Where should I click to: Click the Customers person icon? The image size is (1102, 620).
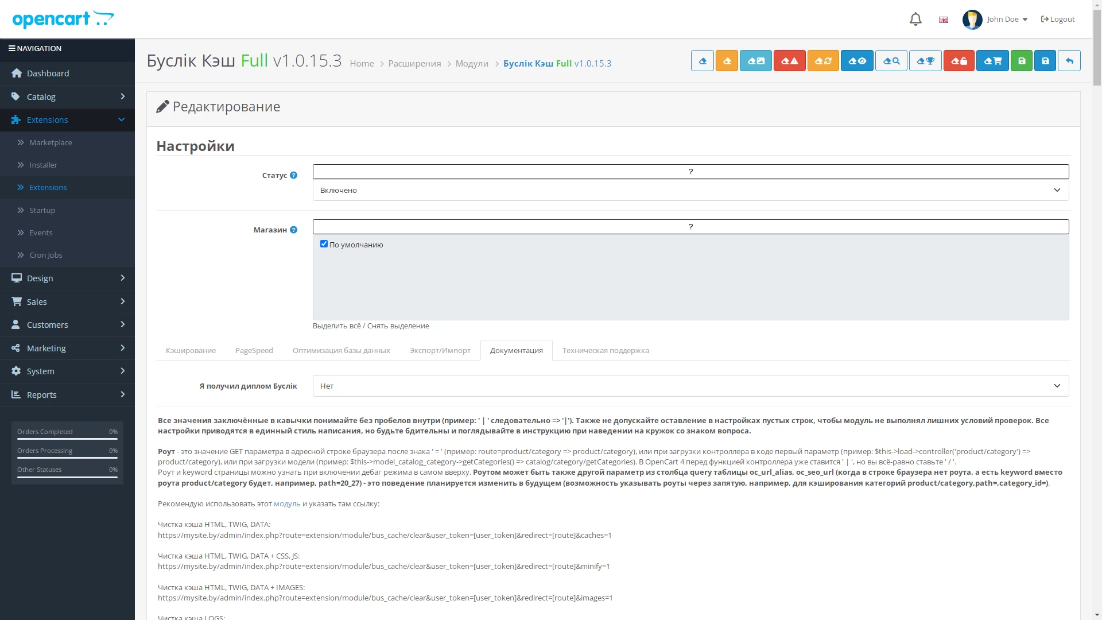click(15, 324)
